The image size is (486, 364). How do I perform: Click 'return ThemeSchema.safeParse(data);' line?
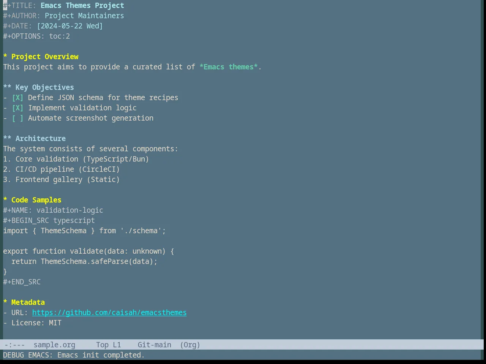coord(84,262)
